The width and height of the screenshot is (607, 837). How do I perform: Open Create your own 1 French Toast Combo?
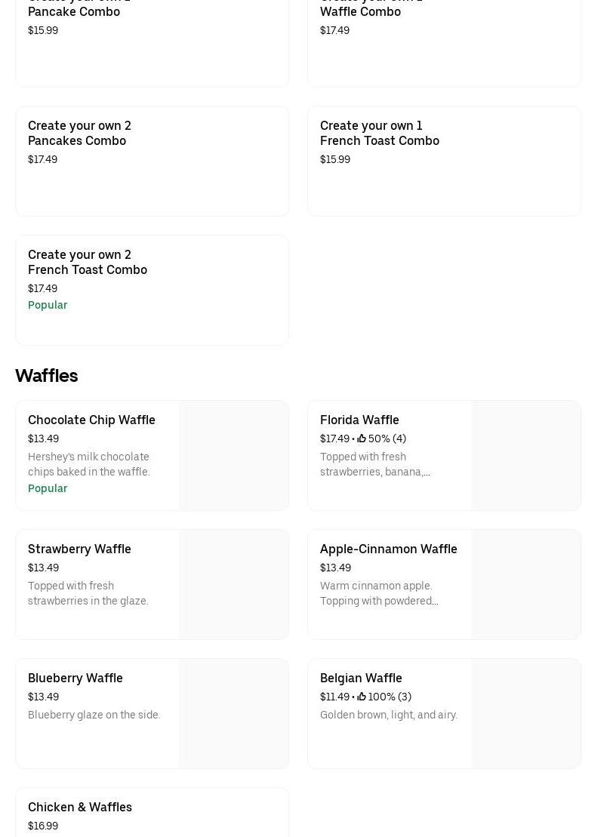379,134
